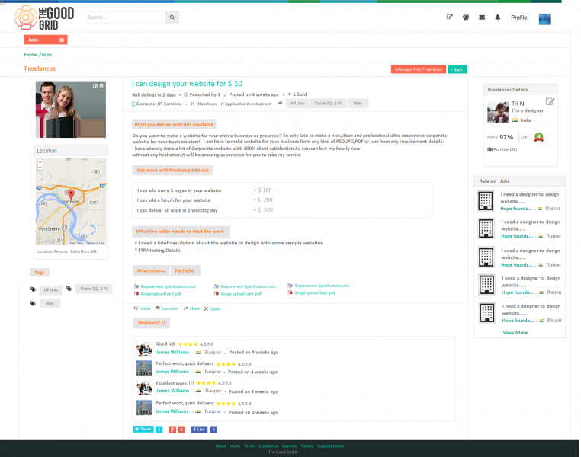Click the red map location pin
The height and width of the screenshot is (457, 581).
(71, 194)
